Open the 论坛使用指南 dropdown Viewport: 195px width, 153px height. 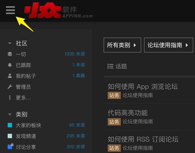[x=168, y=45]
